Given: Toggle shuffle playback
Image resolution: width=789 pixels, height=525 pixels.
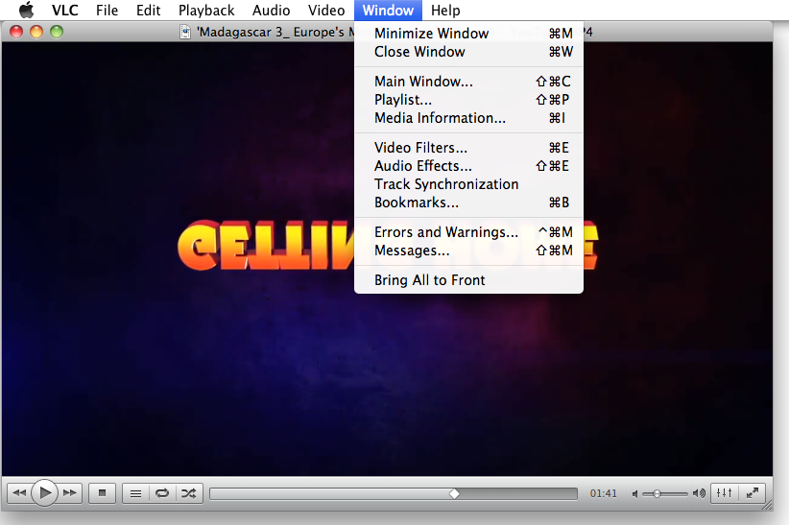Looking at the screenshot, I should pyautogui.click(x=189, y=493).
